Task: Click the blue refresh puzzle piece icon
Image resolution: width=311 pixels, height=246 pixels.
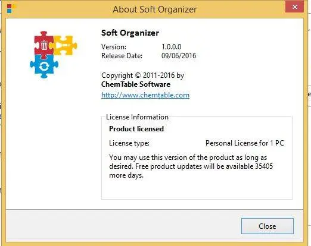Action: point(44,67)
